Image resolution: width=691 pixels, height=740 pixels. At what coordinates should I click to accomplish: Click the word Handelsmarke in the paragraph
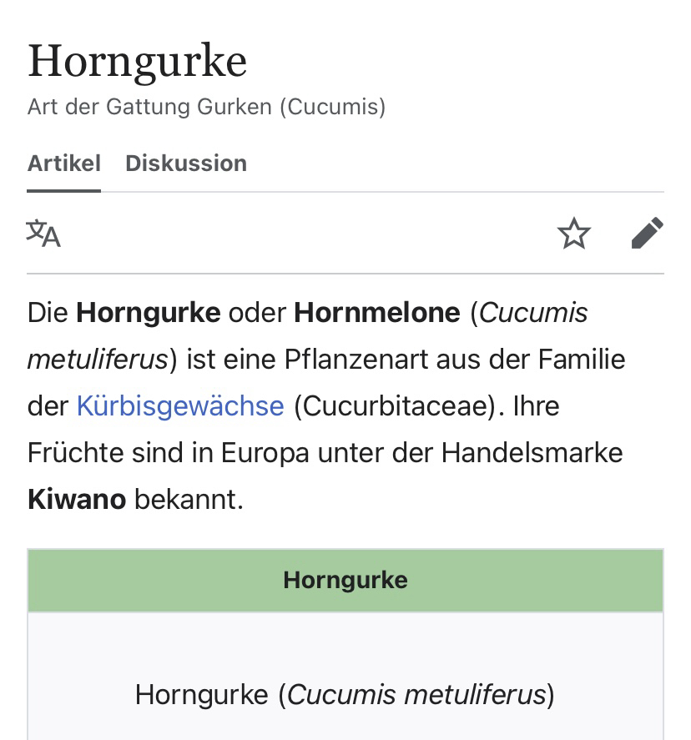pyautogui.click(x=532, y=453)
